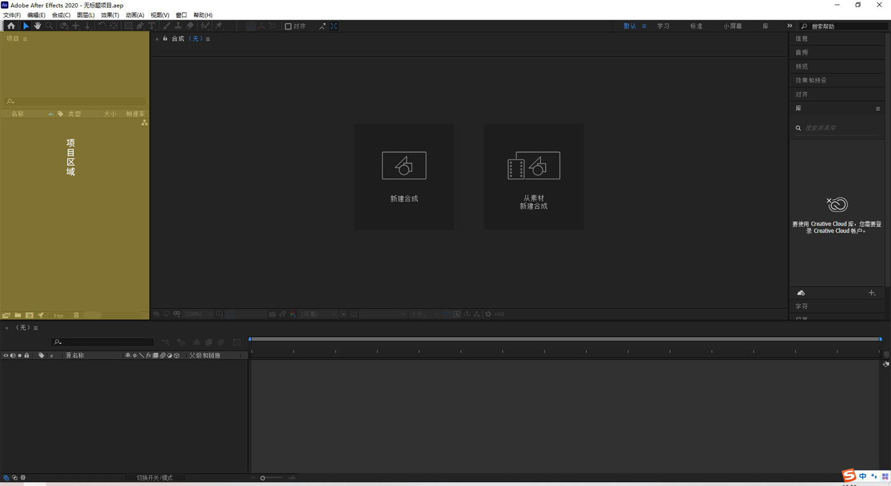Select the Pen tool
Image resolution: width=891 pixels, height=486 pixels.
tap(140, 26)
